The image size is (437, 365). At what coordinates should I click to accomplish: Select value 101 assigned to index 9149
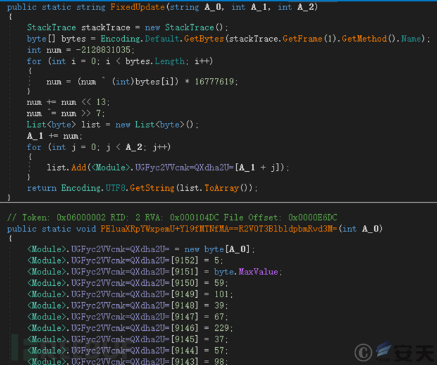click(222, 294)
